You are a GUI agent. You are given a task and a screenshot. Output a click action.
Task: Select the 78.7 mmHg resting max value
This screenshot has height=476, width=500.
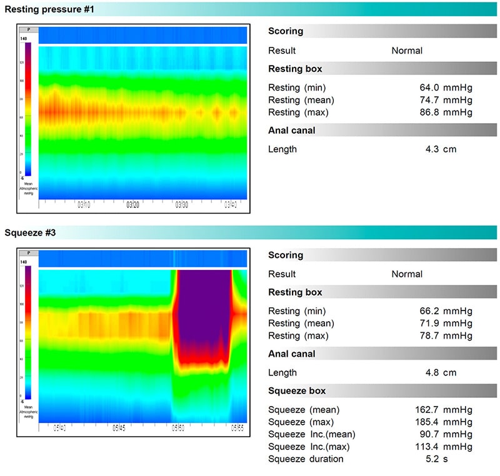click(446, 335)
